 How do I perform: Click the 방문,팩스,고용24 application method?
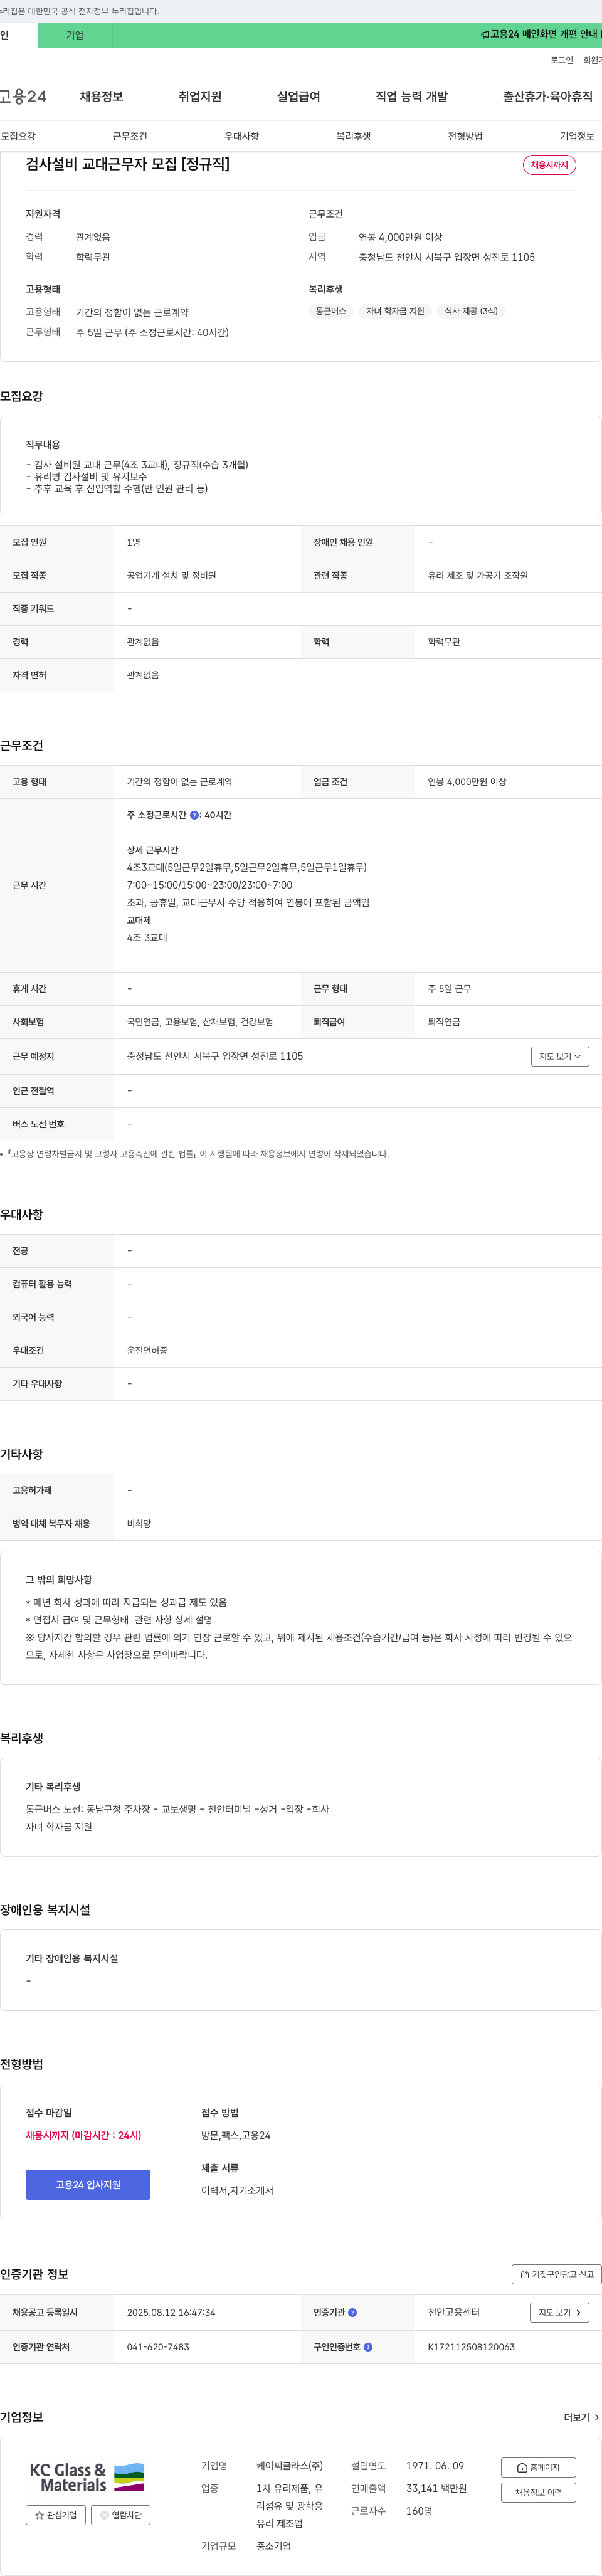(236, 2135)
